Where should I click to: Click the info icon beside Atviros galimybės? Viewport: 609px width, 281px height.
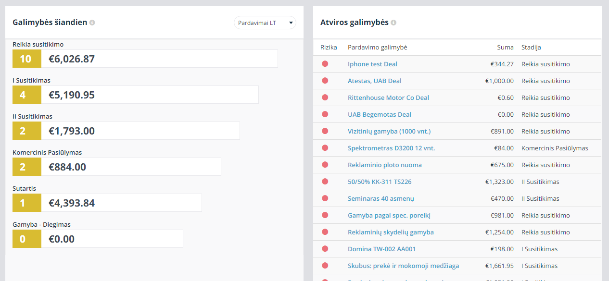(x=393, y=23)
